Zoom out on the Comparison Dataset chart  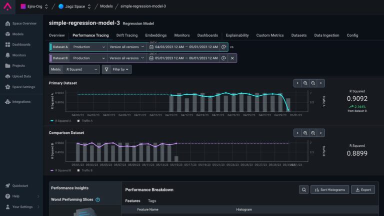[x=313, y=133]
